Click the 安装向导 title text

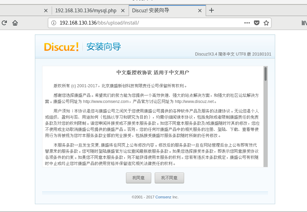(104, 47)
